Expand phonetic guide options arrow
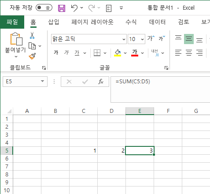This screenshot has width=210, height=194. click(x=162, y=53)
